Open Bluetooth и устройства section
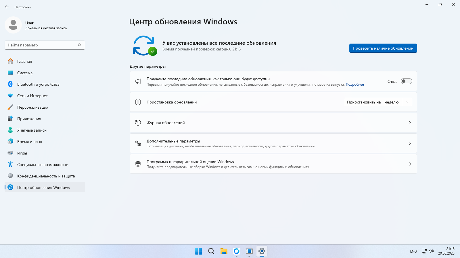Image resolution: width=460 pixels, height=258 pixels. tap(45, 84)
